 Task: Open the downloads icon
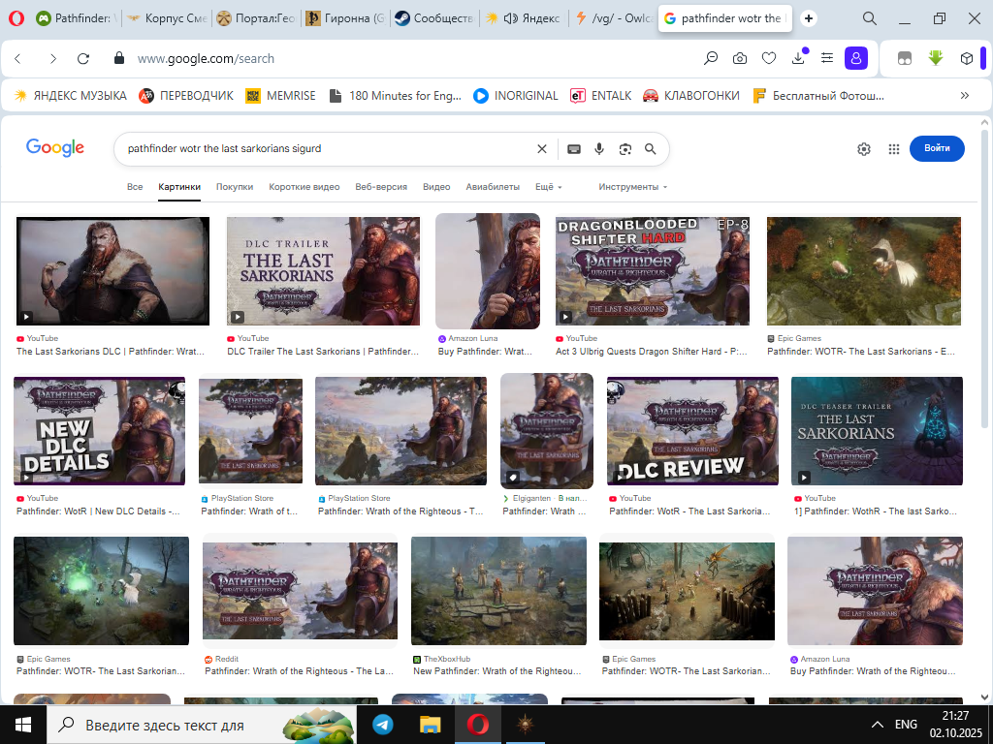pos(798,58)
